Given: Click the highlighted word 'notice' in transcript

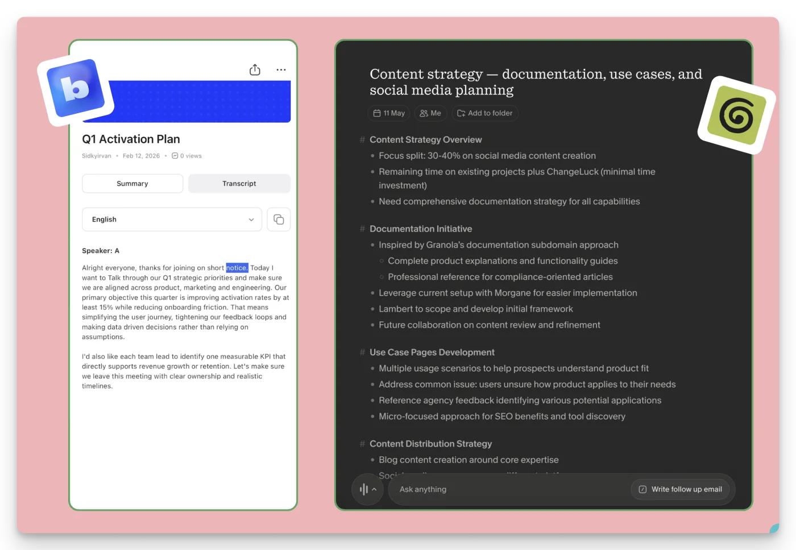Looking at the screenshot, I should tap(237, 268).
